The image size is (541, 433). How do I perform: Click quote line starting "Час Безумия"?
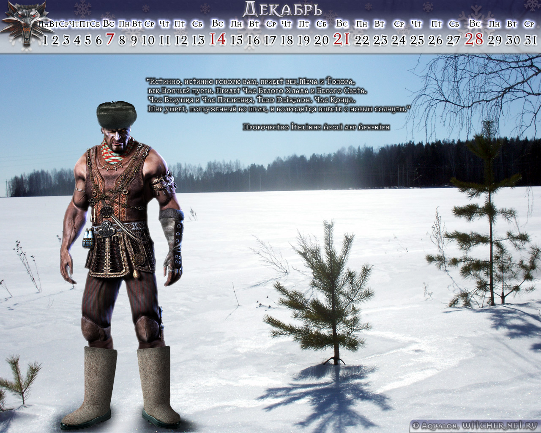click(252, 100)
